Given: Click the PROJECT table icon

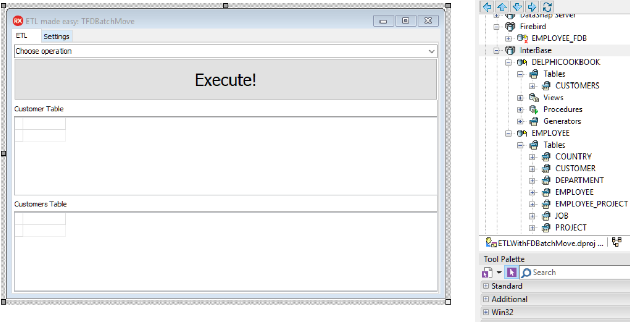Looking at the screenshot, I should click(546, 227).
